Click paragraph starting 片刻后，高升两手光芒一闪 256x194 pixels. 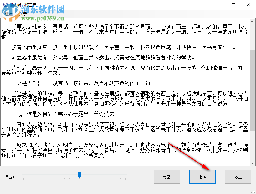coord(125,70)
